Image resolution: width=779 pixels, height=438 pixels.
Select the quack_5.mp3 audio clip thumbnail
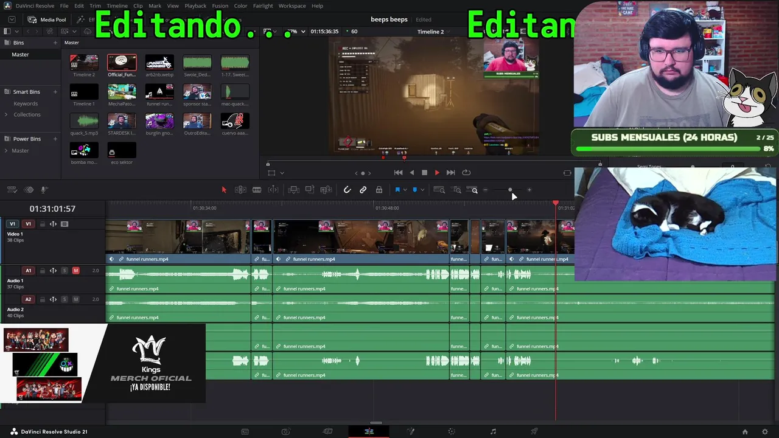pos(84,120)
